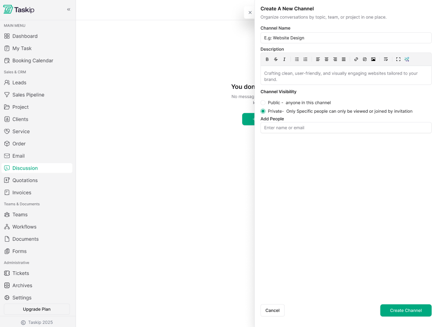Toggle bold formatting in description editor
This screenshot has width=437, height=327.
(x=267, y=59)
